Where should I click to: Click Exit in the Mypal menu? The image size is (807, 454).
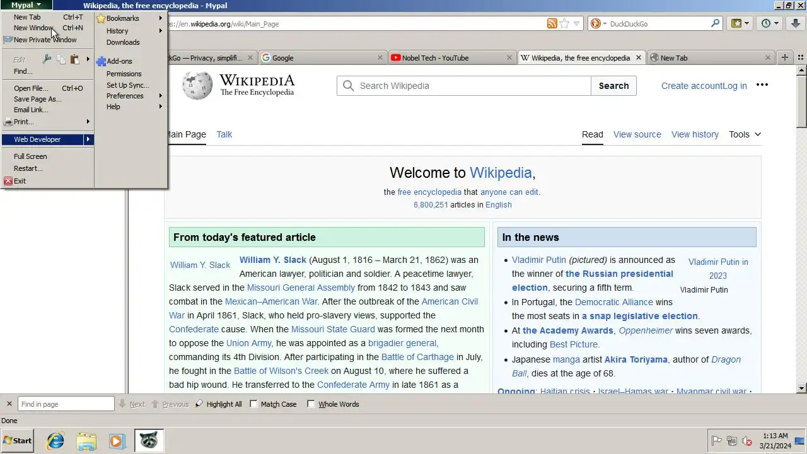[47, 181]
